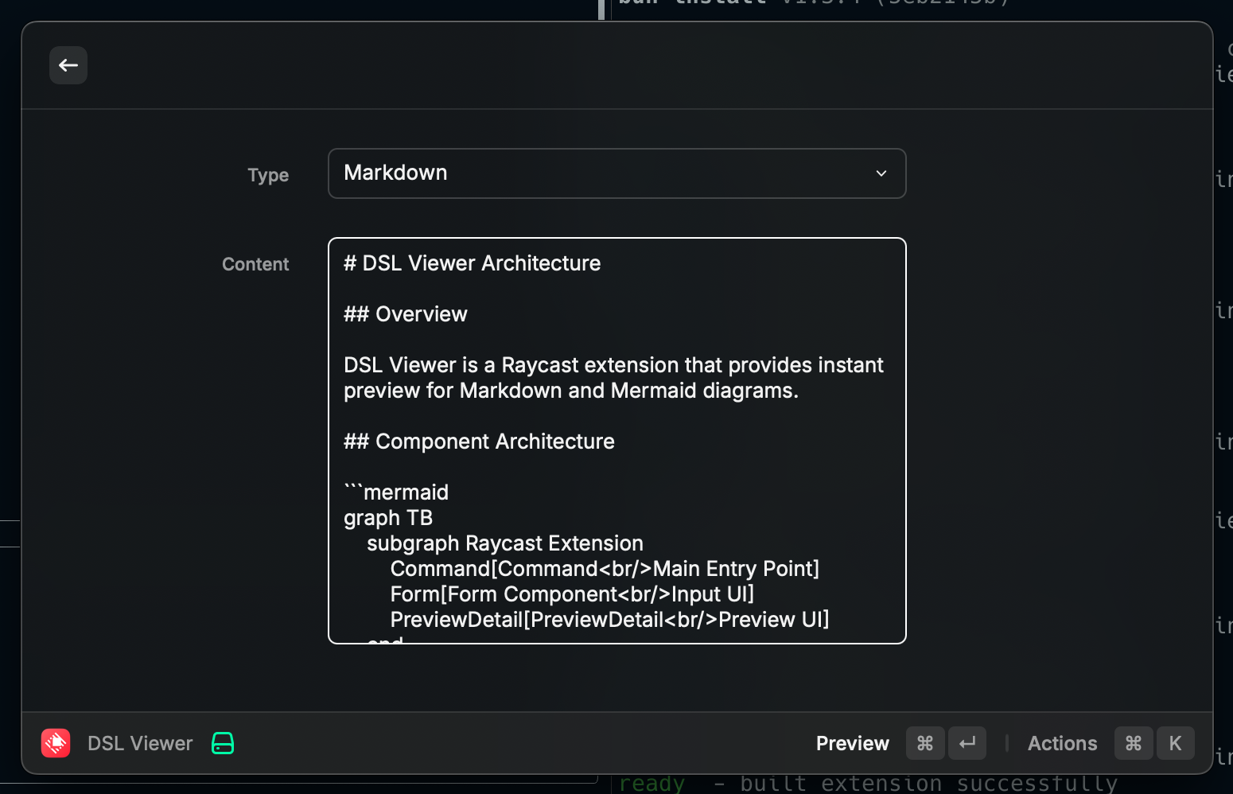The height and width of the screenshot is (794, 1233).
Task: Click the 'Command[Command<br/>Main Entry Point]' line
Action: tap(605, 569)
